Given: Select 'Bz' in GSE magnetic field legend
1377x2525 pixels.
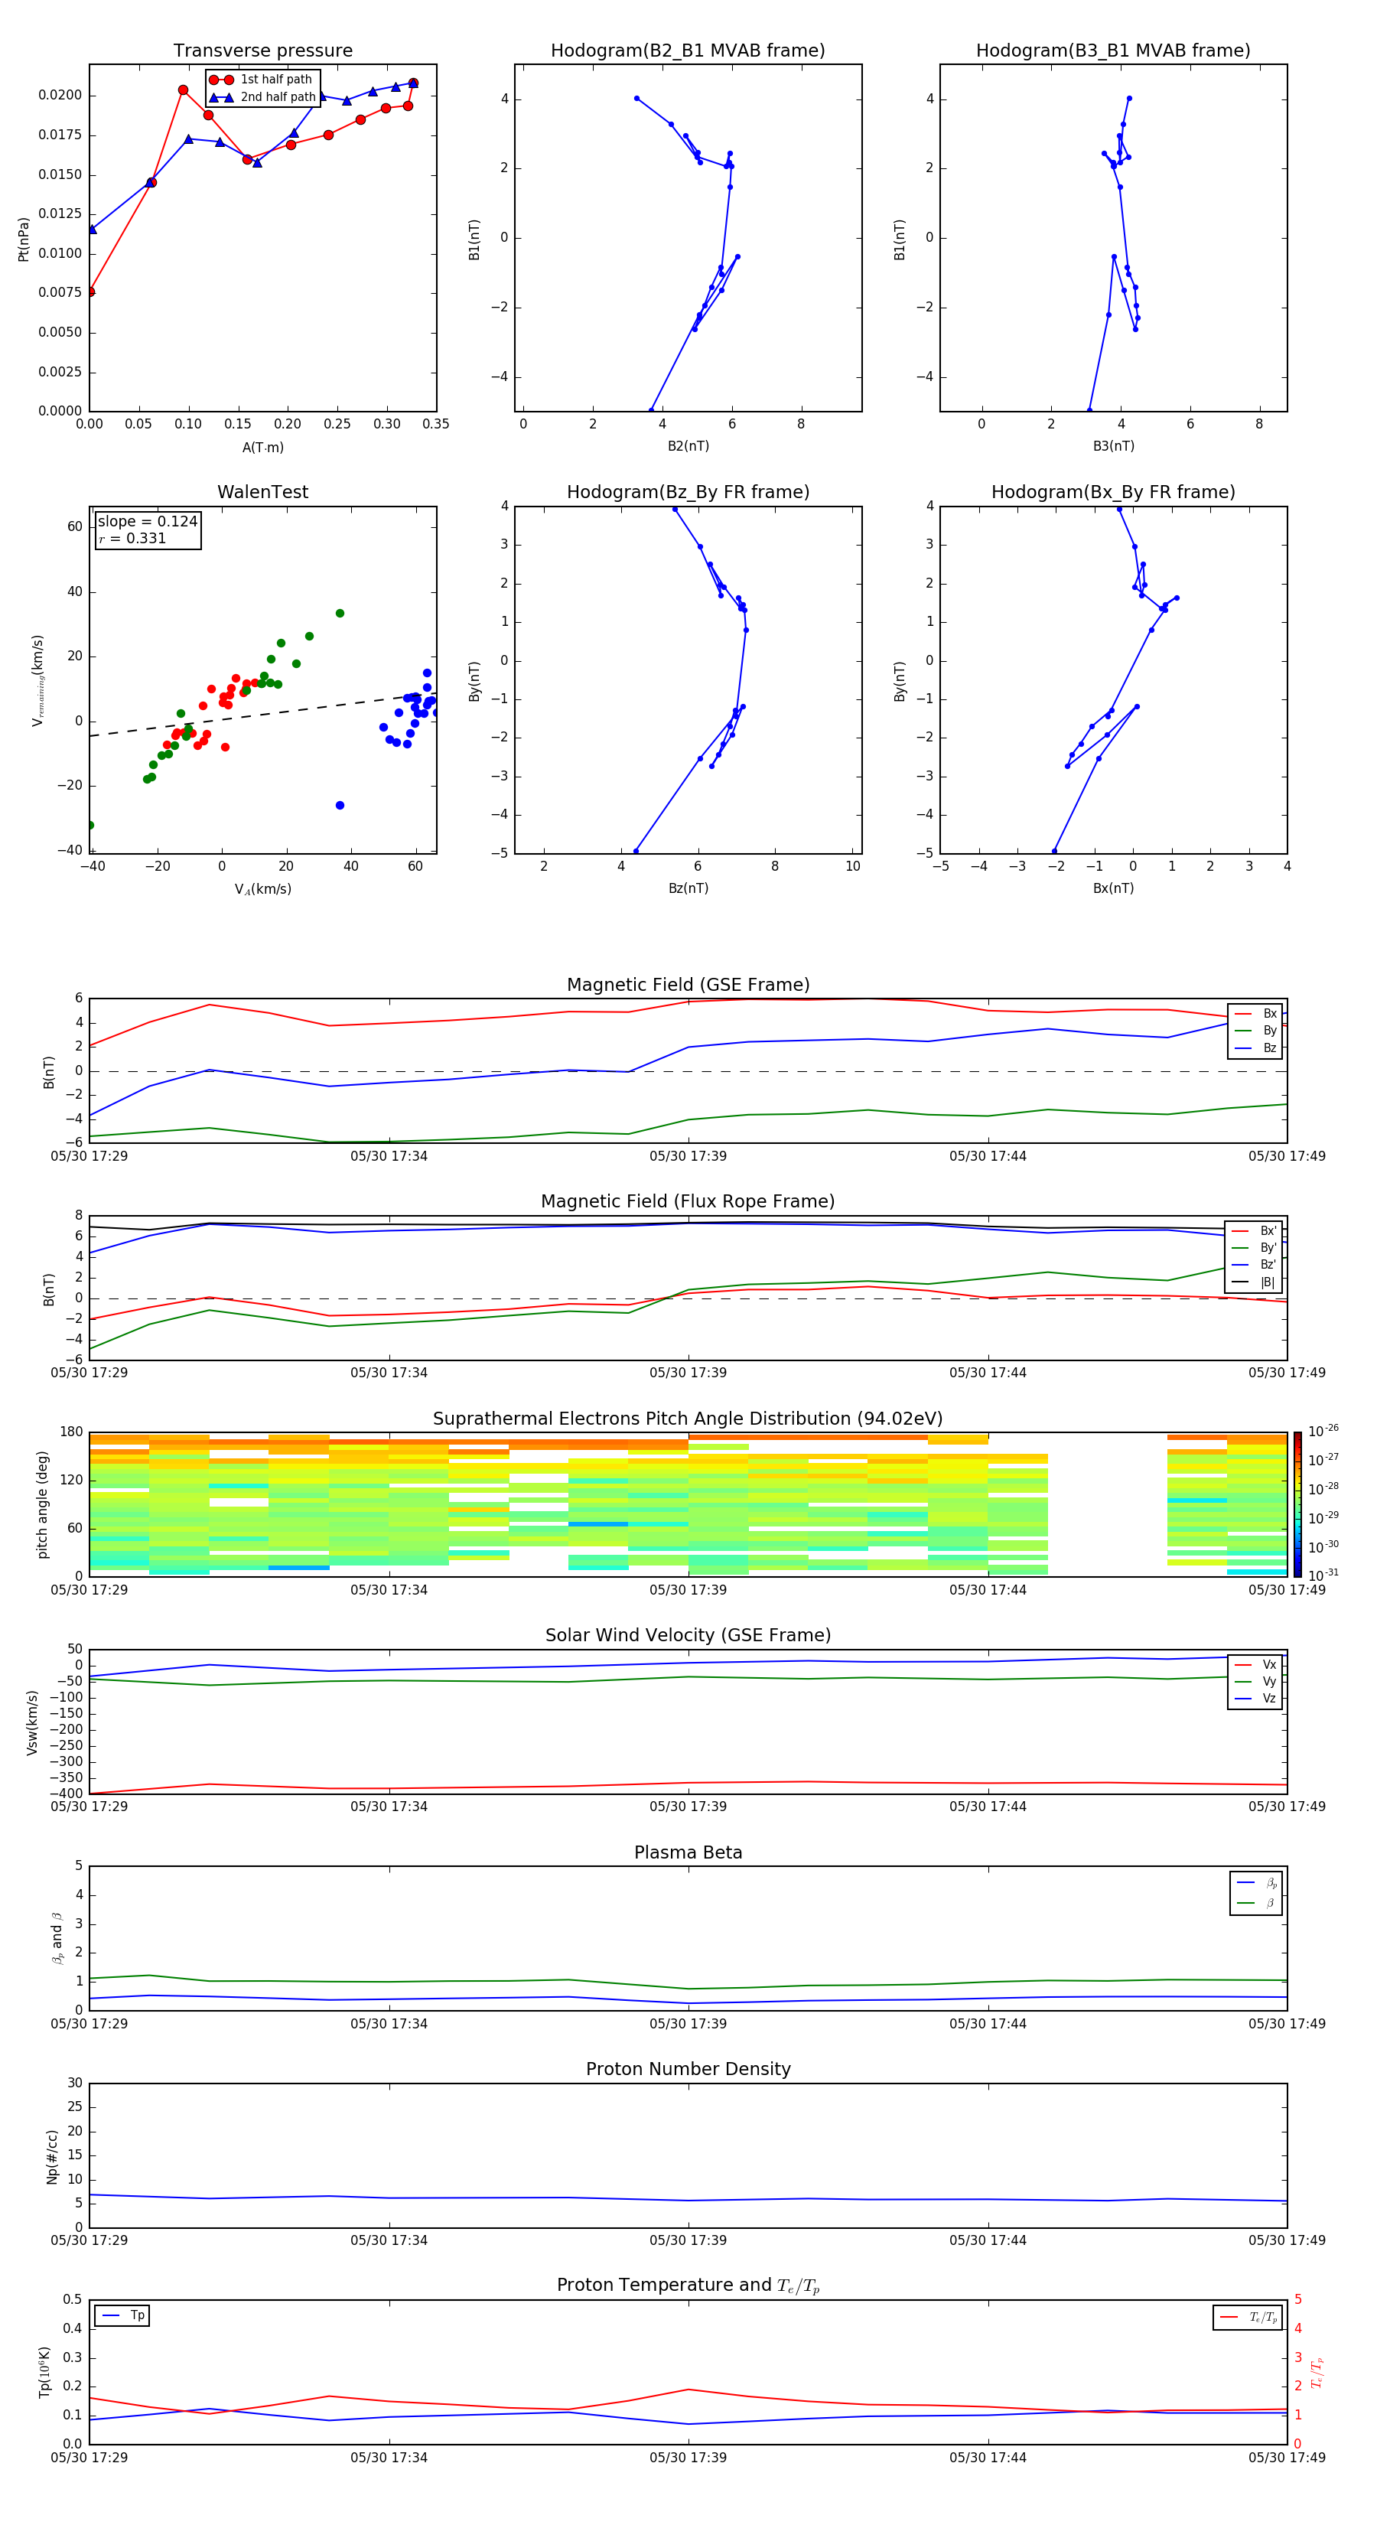Looking at the screenshot, I should point(1255,1047).
